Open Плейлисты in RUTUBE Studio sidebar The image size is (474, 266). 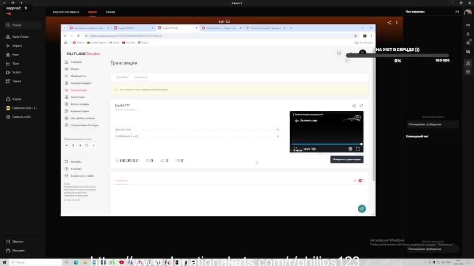[x=78, y=76]
